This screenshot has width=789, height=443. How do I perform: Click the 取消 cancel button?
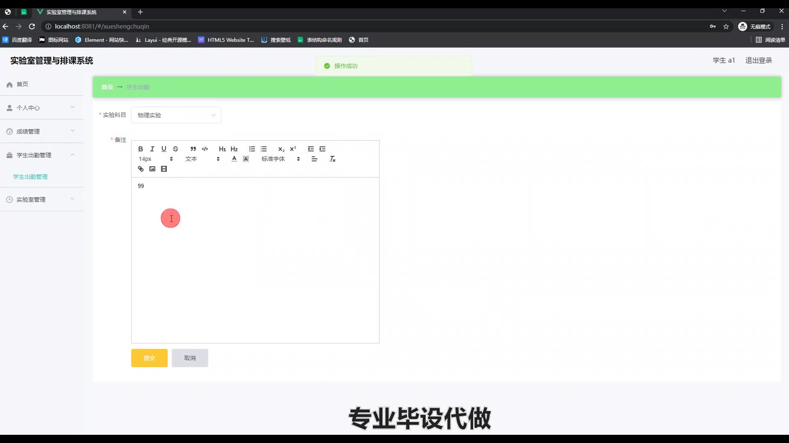coord(190,358)
